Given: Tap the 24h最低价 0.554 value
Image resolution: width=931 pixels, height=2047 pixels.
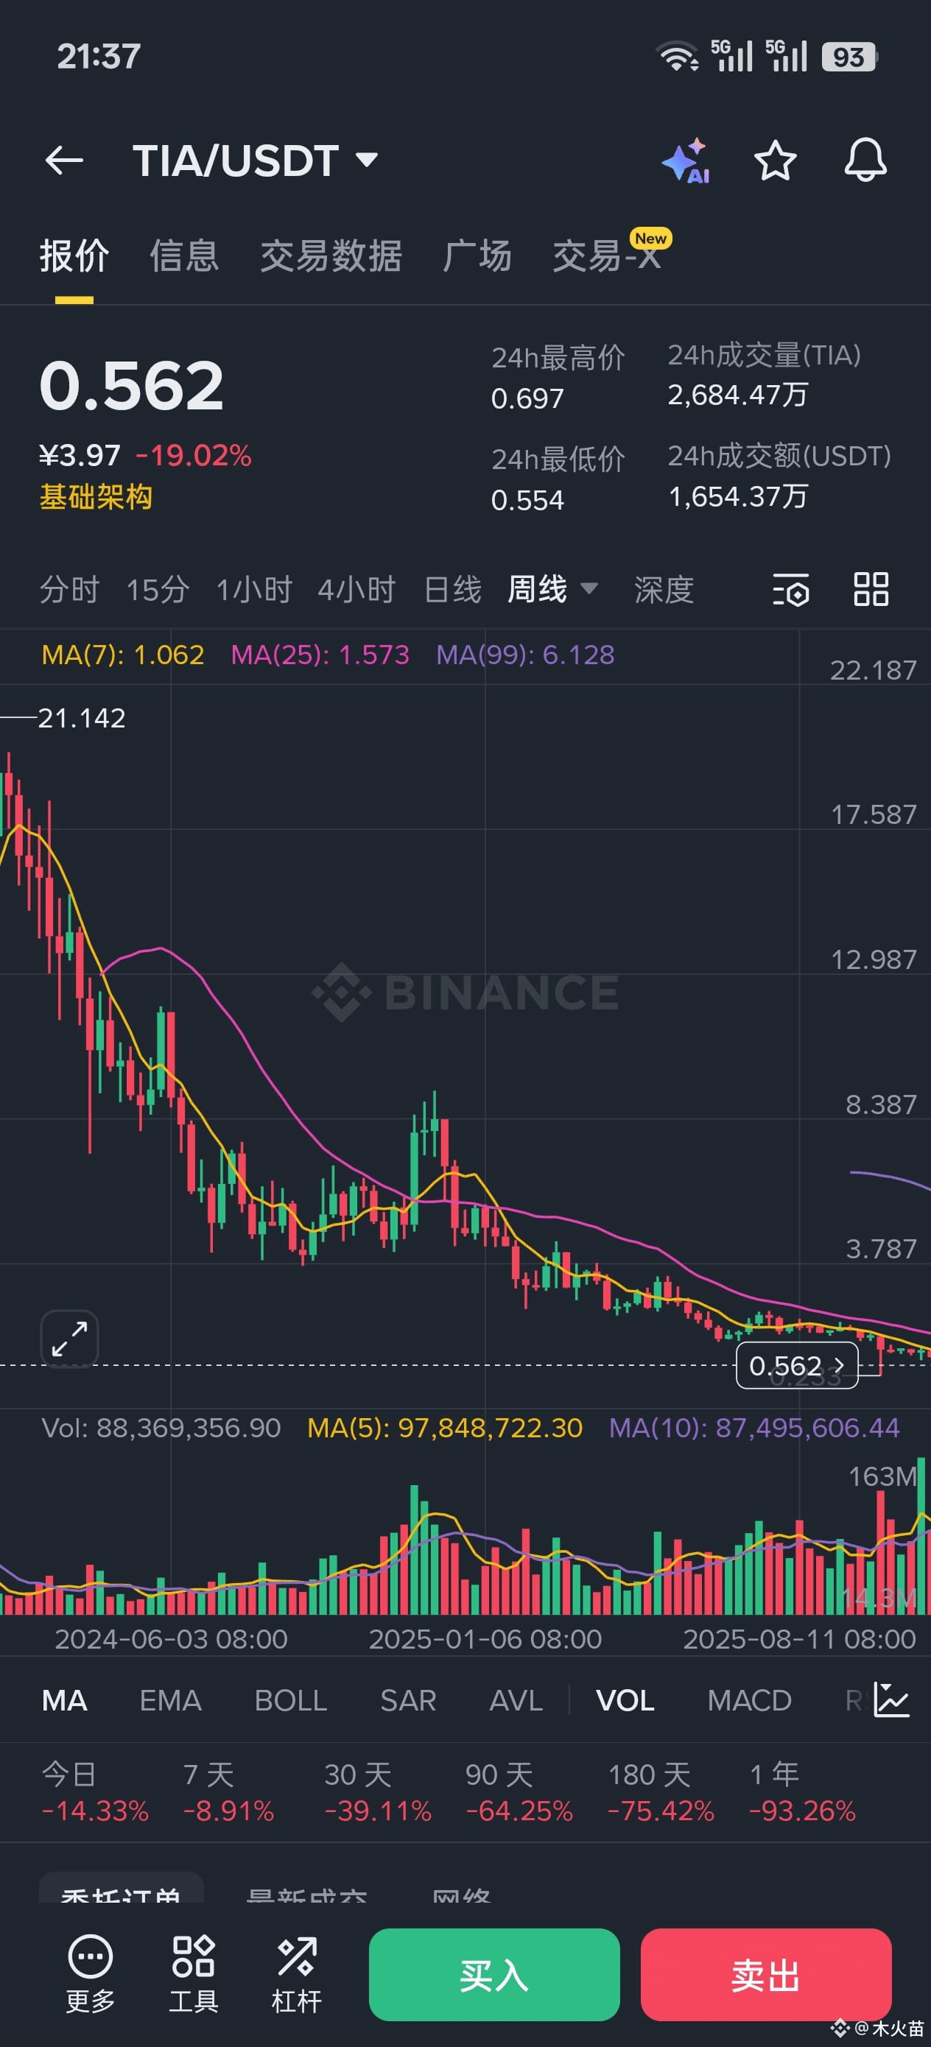Looking at the screenshot, I should coord(527,500).
